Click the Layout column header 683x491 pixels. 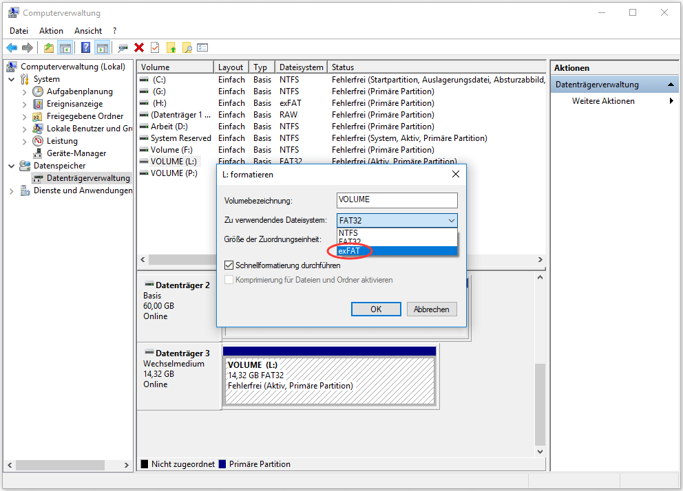[231, 67]
